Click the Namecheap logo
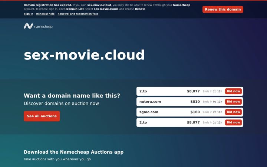The height and width of the screenshot is (167, 267). (38, 26)
